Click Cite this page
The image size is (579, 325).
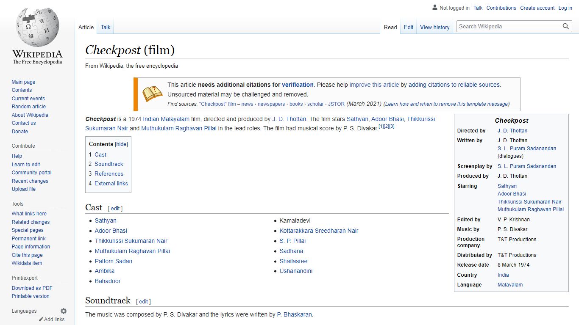coord(27,255)
